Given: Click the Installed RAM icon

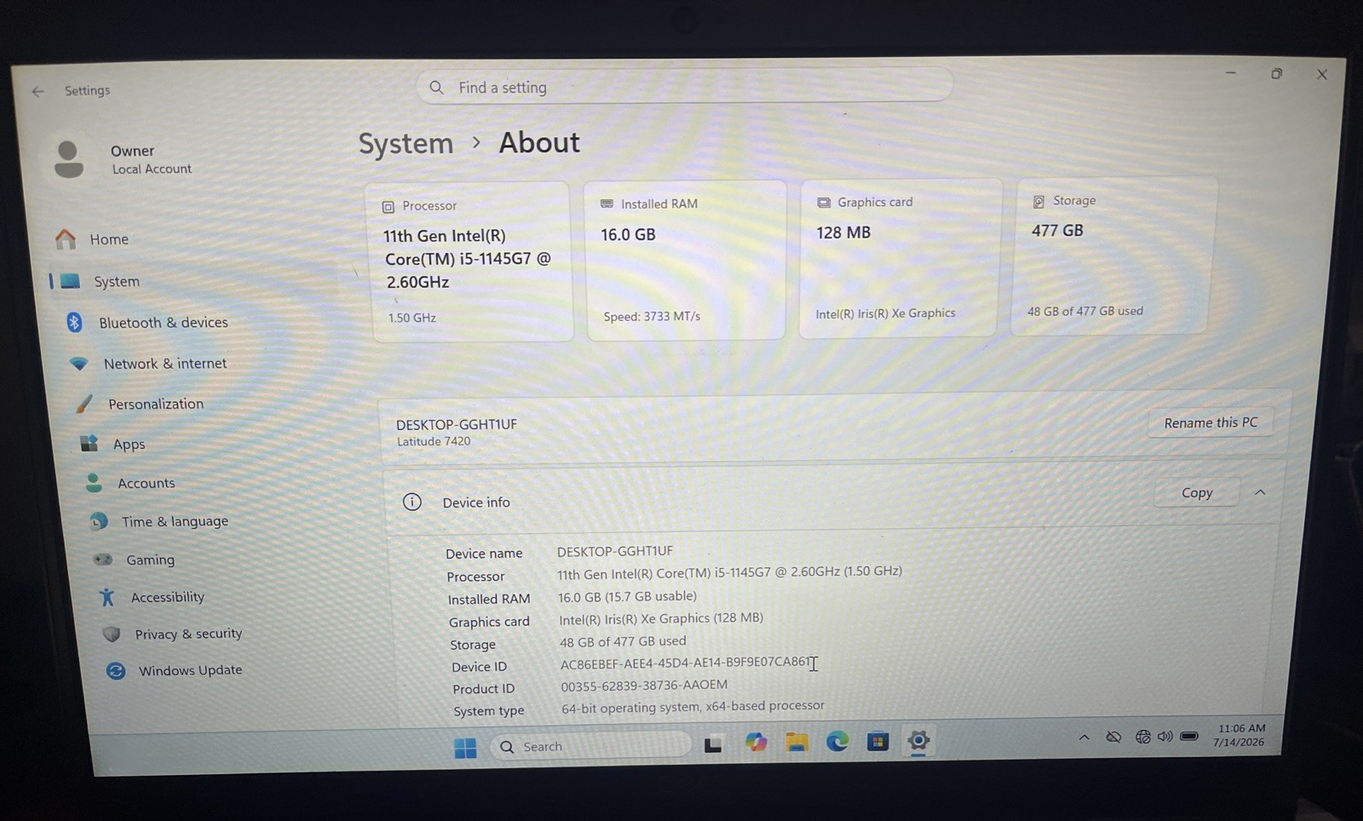Looking at the screenshot, I should coord(607,204).
